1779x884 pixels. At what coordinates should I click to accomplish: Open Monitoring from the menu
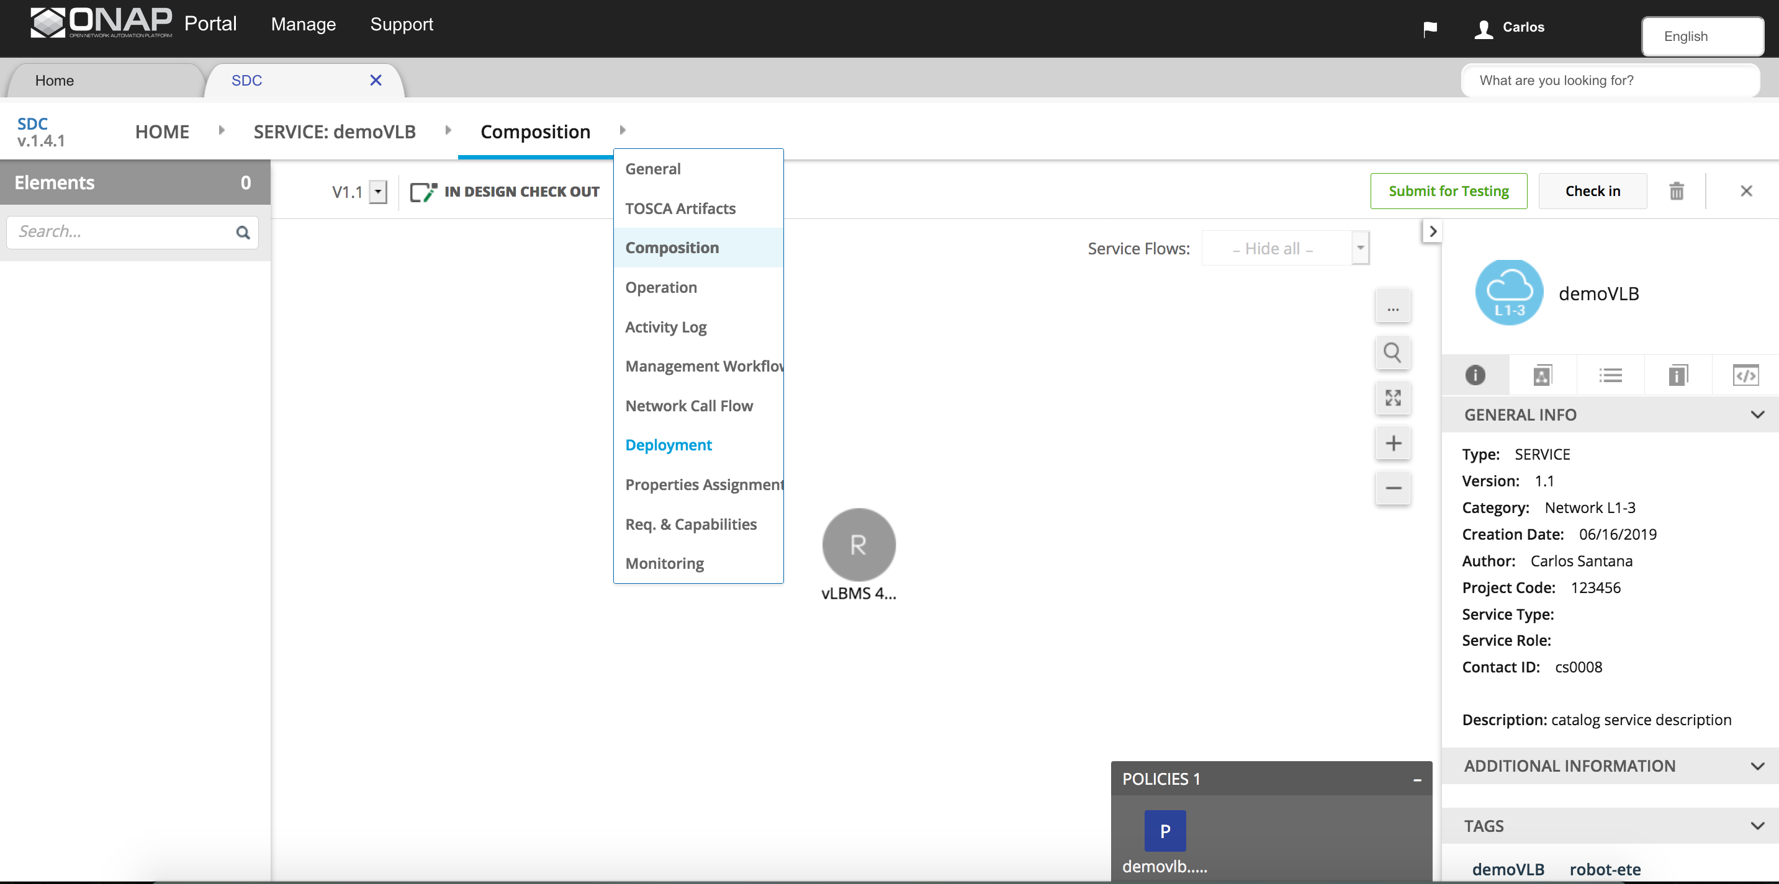[698, 564]
